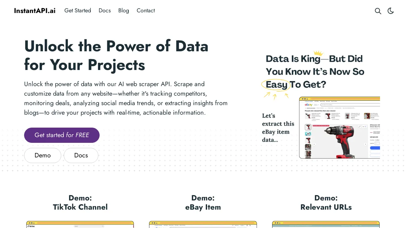Click the Get started for FREE button

(62, 135)
